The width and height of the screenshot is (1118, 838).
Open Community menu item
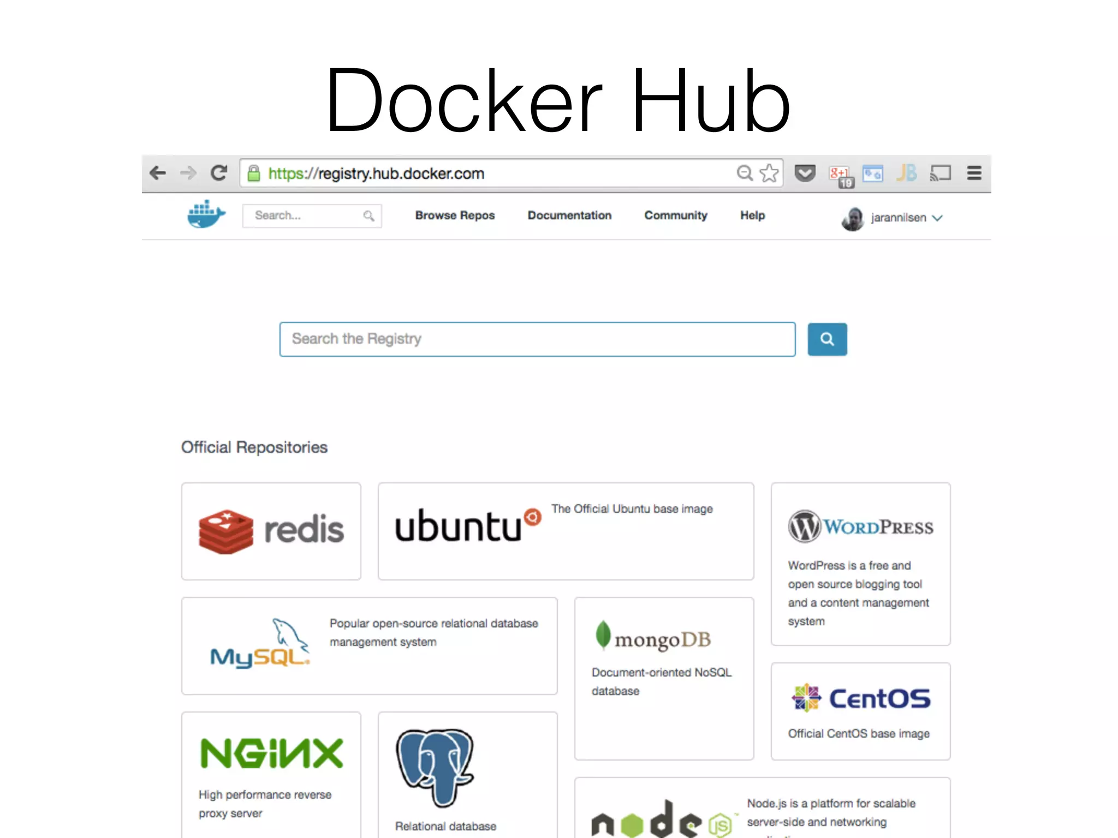pyautogui.click(x=676, y=216)
